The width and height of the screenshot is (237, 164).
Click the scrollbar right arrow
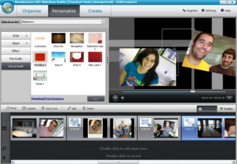234,162
